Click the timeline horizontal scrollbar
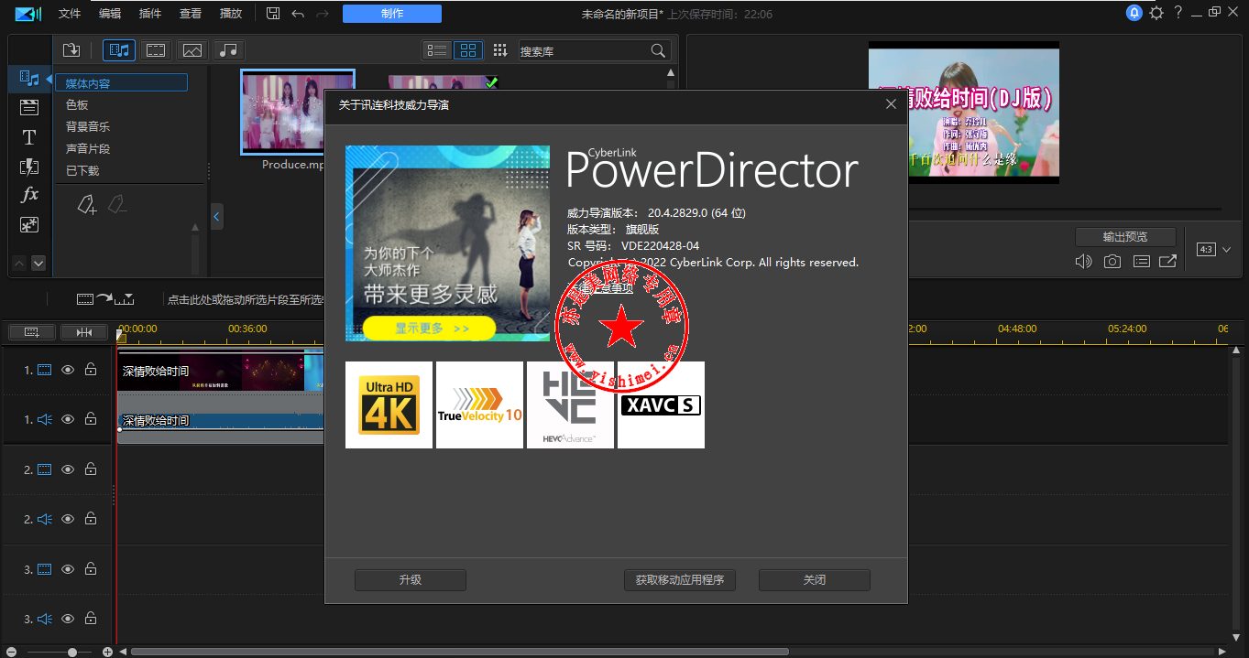Image resolution: width=1249 pixels, height=658 pixels. coord(460,652)
